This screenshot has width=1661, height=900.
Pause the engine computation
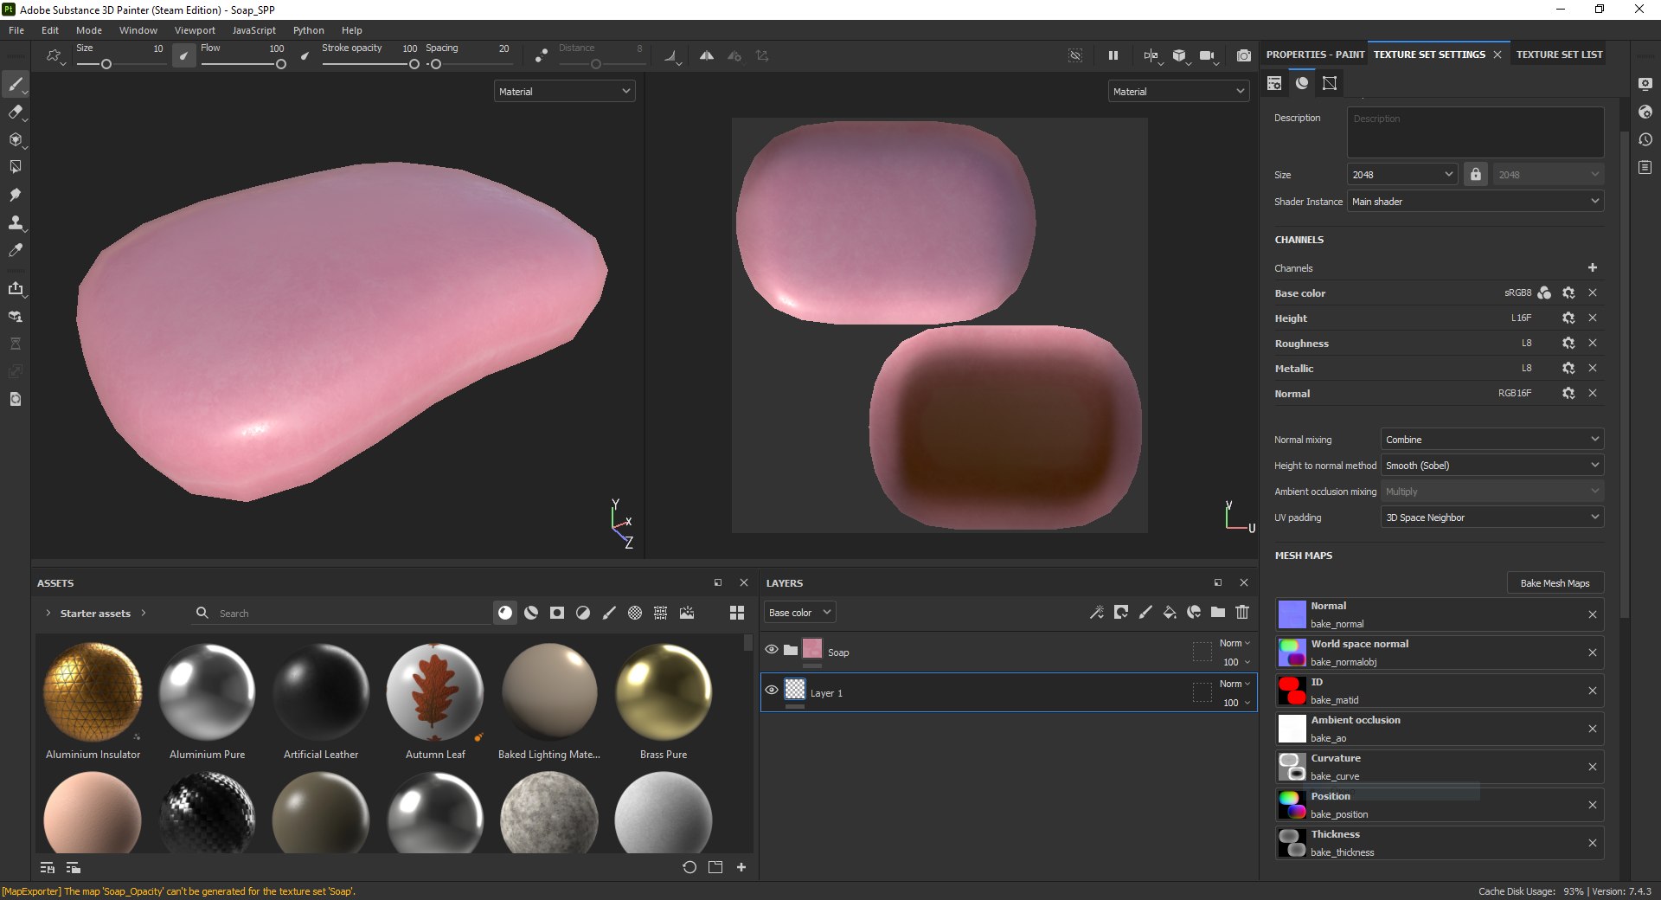click(1113, 55)
